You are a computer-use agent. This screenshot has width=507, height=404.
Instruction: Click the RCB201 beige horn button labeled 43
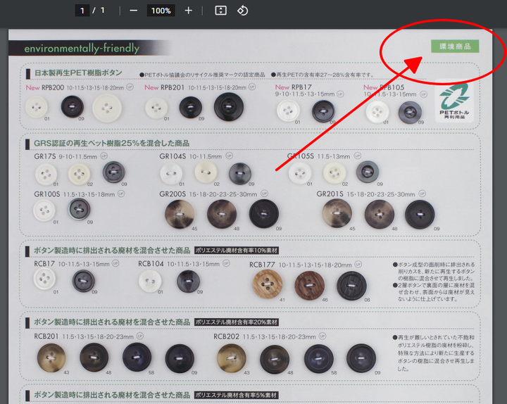51,358
